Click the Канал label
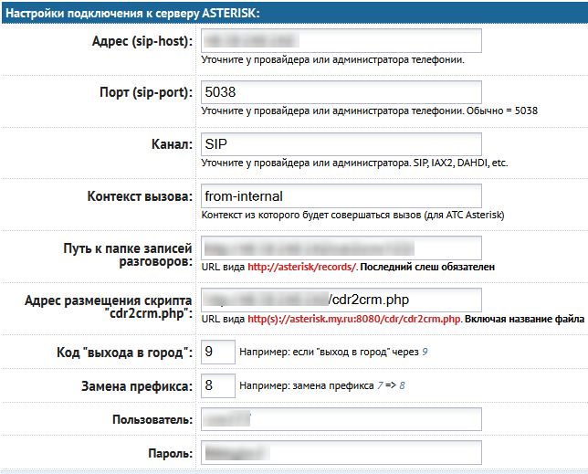588x474 pixels. tap(172, 144)
